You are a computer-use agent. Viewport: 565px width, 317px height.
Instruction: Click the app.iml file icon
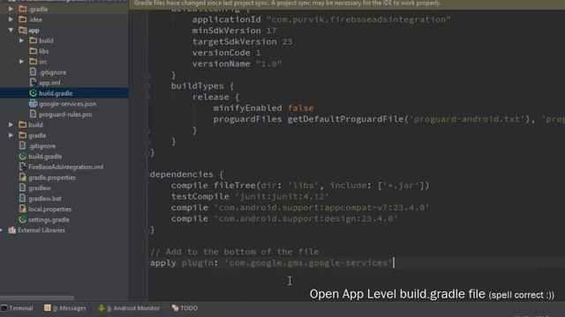click(34, 83)
